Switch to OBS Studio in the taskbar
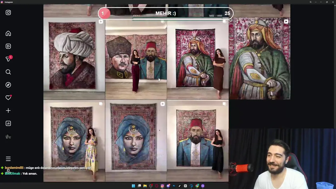Screen dimensions: 336x189 (x=151, y=186)
